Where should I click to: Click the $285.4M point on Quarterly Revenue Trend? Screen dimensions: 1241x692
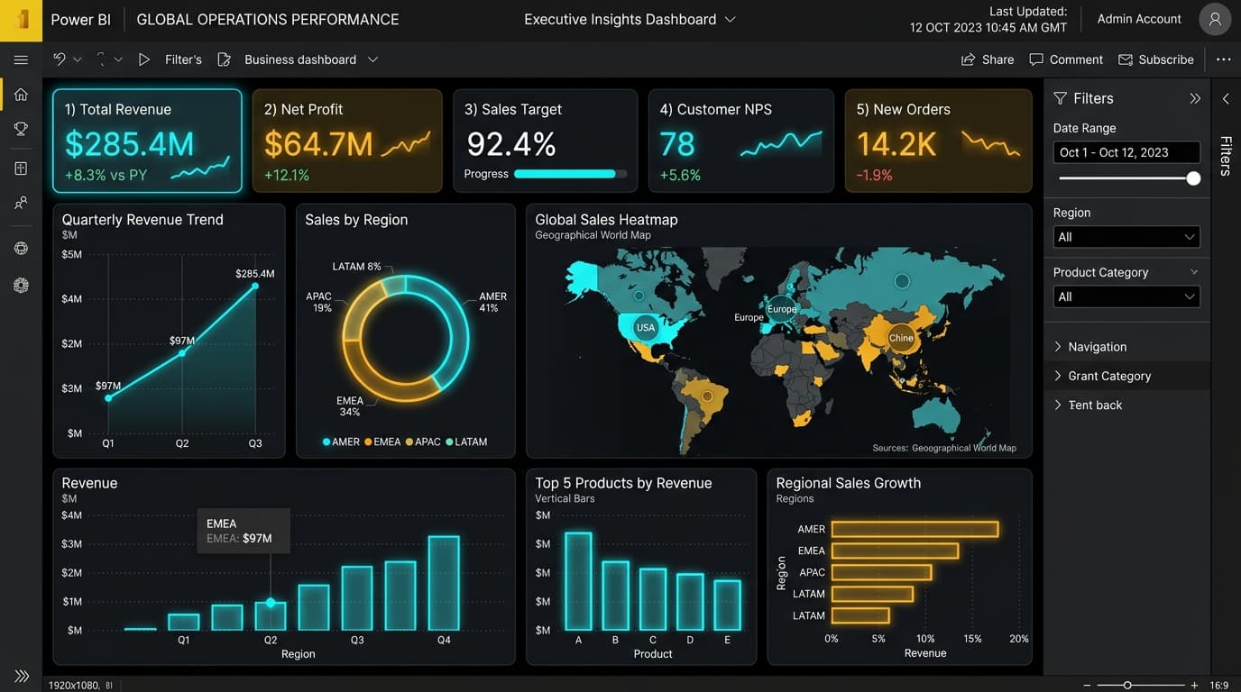click(x=255, y=286)
